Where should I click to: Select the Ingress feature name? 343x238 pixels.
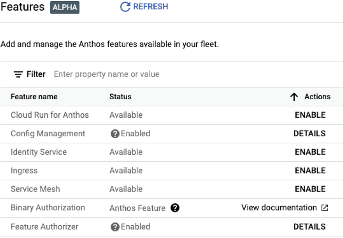tap(24, 171)
